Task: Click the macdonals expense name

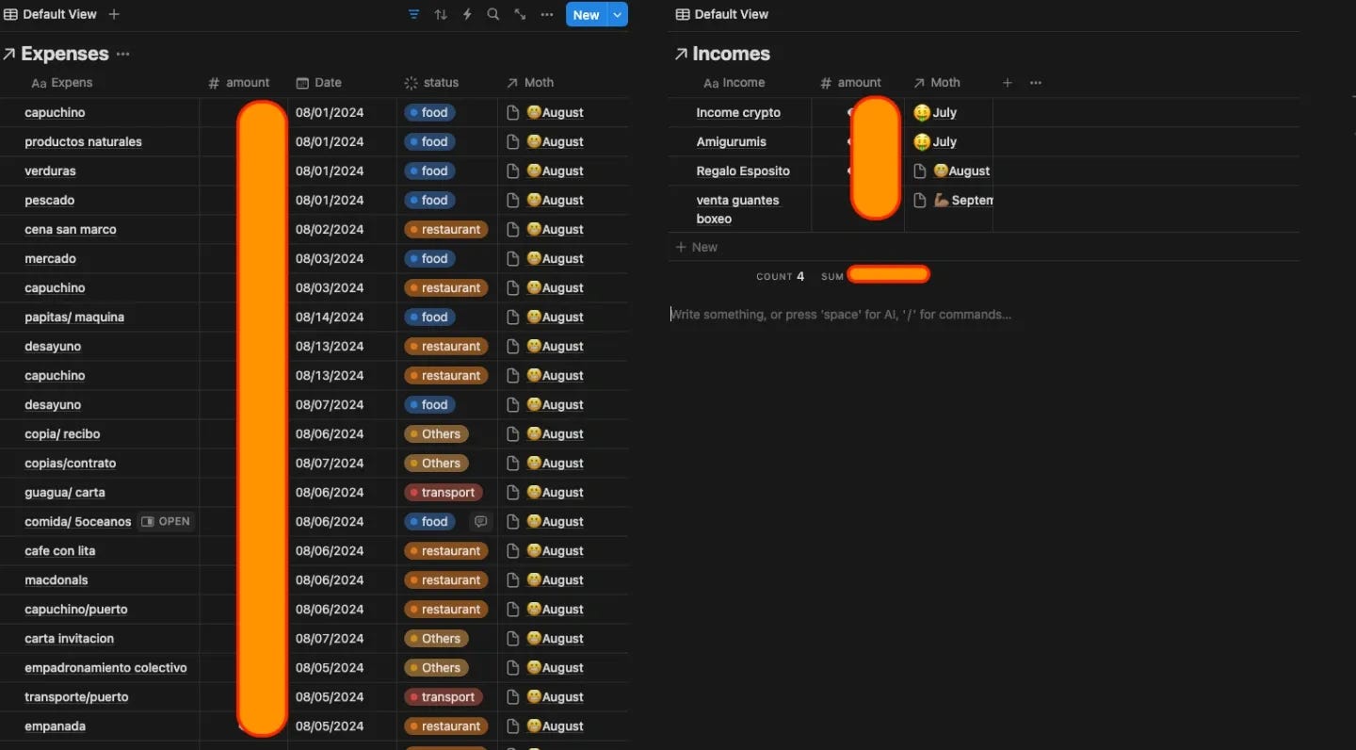Action: (56, 580)
